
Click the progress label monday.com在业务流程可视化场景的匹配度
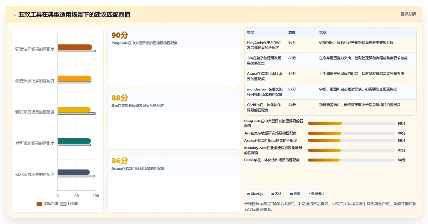[273, 150]
